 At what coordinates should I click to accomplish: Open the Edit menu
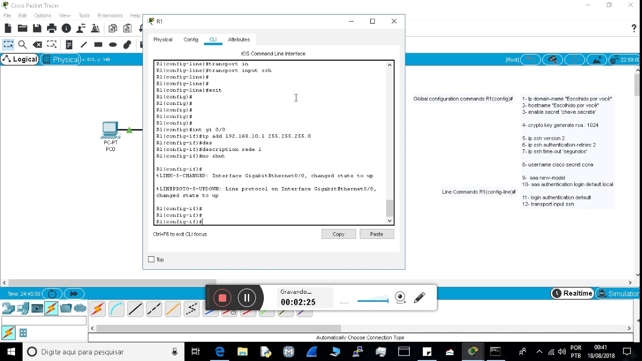point(23,16)
